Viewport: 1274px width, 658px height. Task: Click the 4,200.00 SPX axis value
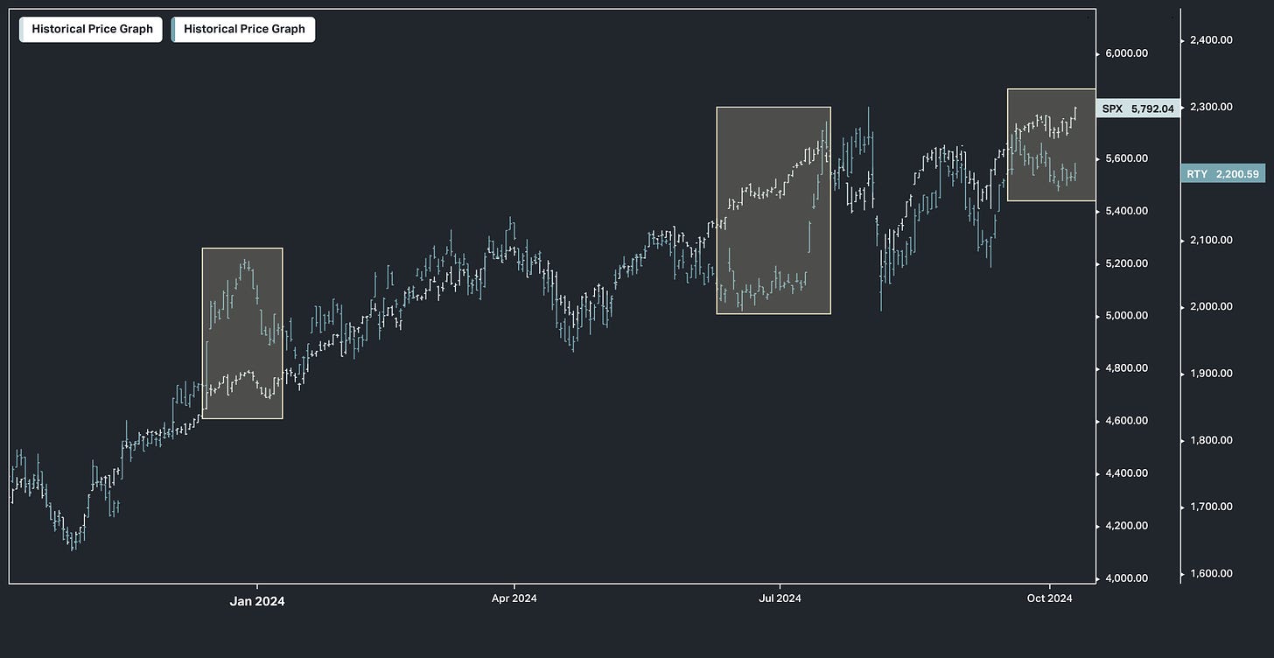[x=1127, y=526]
